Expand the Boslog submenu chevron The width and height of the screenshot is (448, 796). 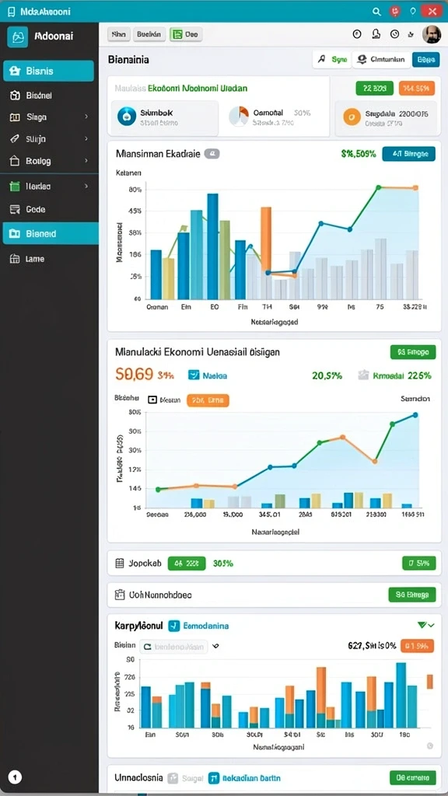[86, 160]
